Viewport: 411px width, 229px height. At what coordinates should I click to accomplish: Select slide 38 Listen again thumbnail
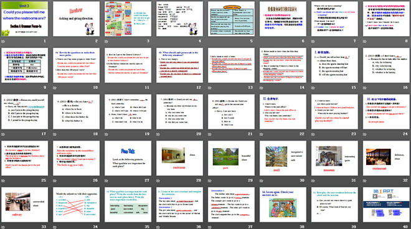(283, 204)
